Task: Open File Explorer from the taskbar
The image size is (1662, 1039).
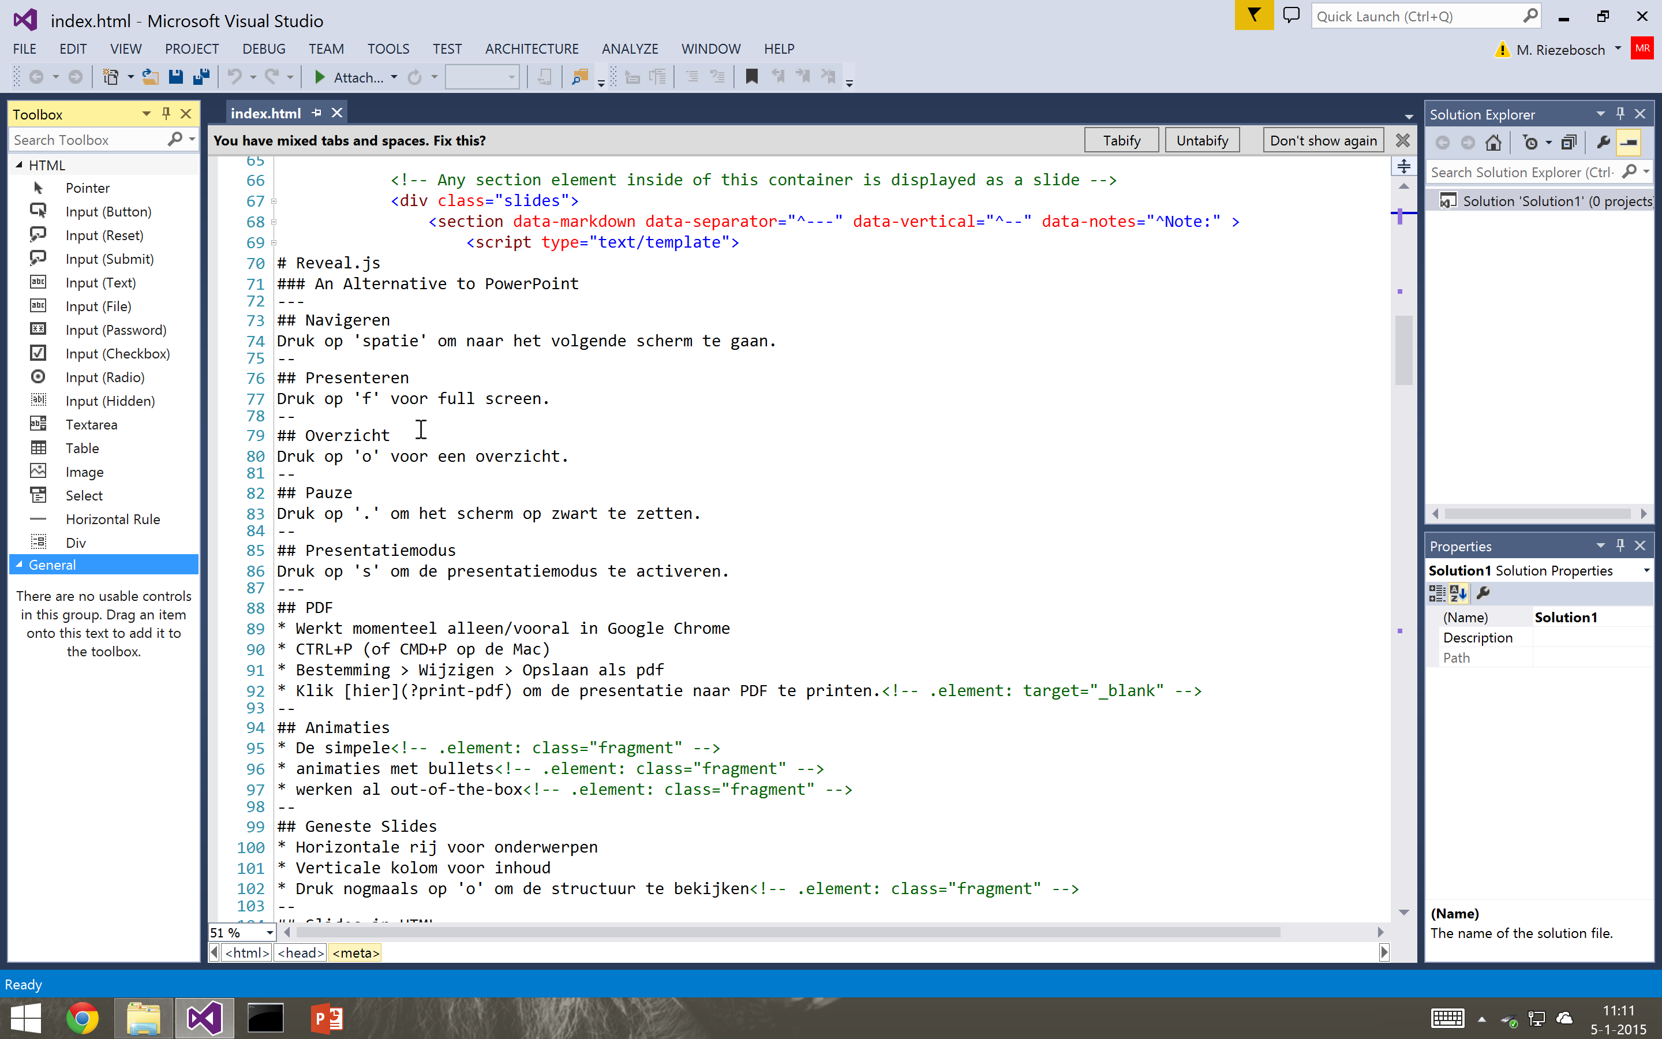Action: point(144,1018)
